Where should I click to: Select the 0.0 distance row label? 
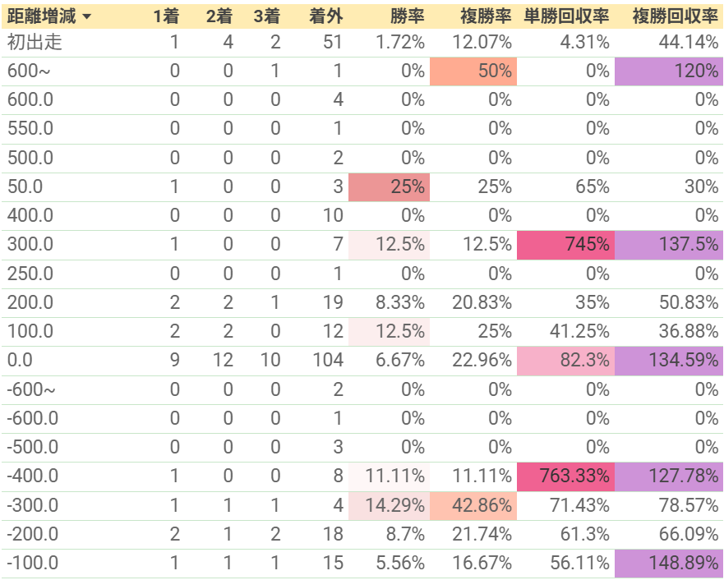coord(20,361)
